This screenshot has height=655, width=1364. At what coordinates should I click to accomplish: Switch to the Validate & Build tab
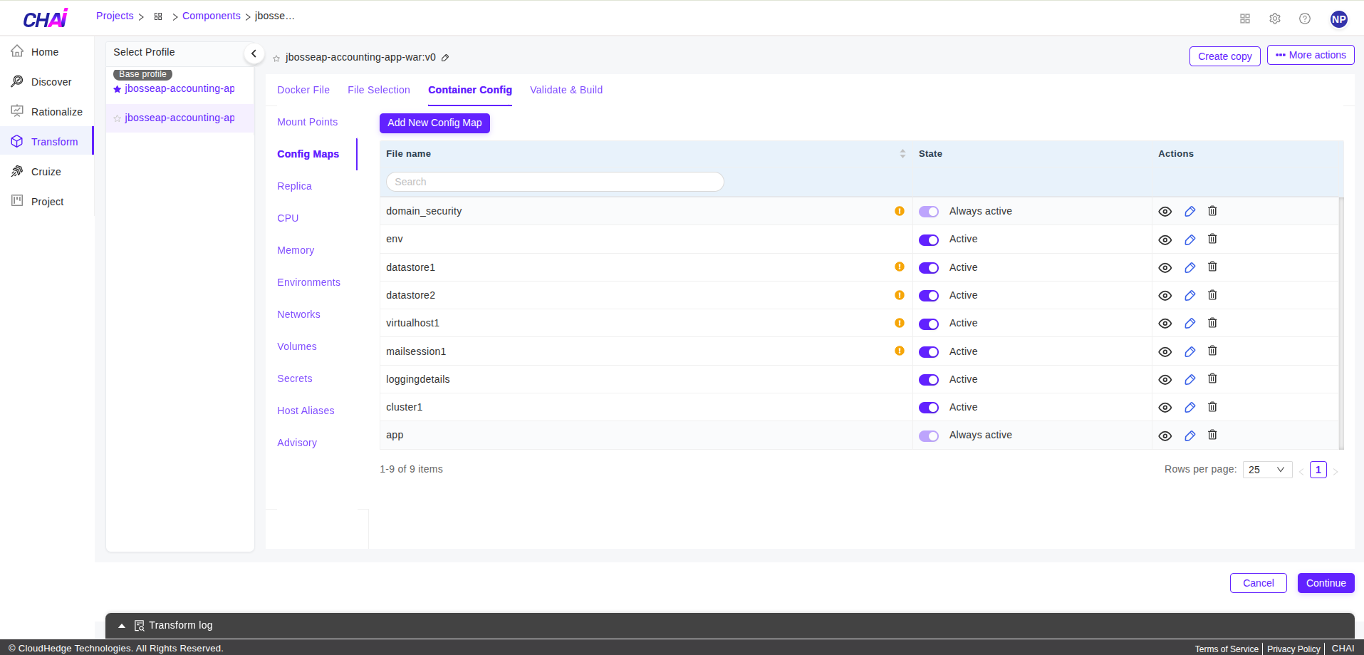click(x=566, y=90)
